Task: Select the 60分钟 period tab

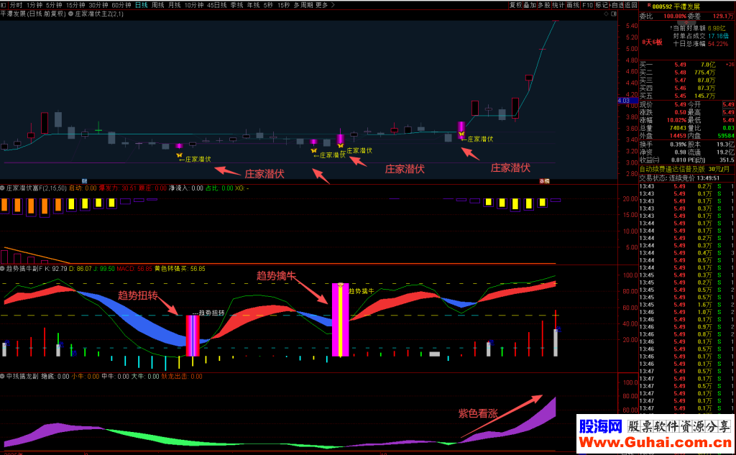Action: [x=121, y=4]
